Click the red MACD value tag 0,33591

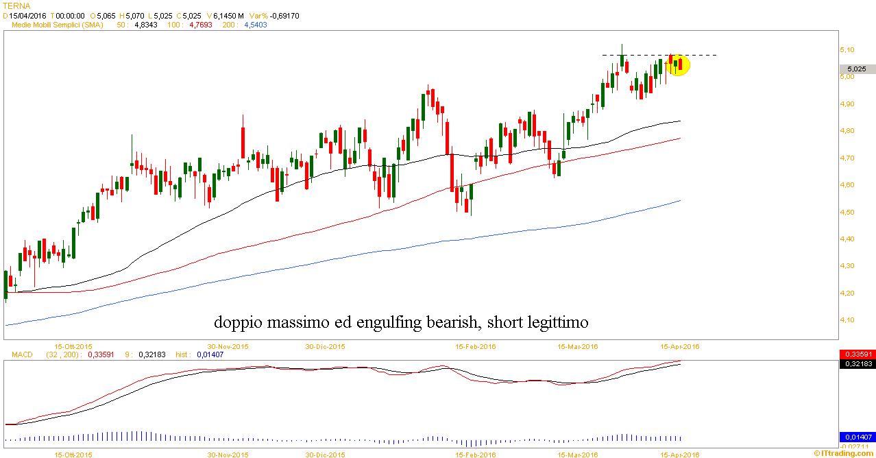pos(857,354)
